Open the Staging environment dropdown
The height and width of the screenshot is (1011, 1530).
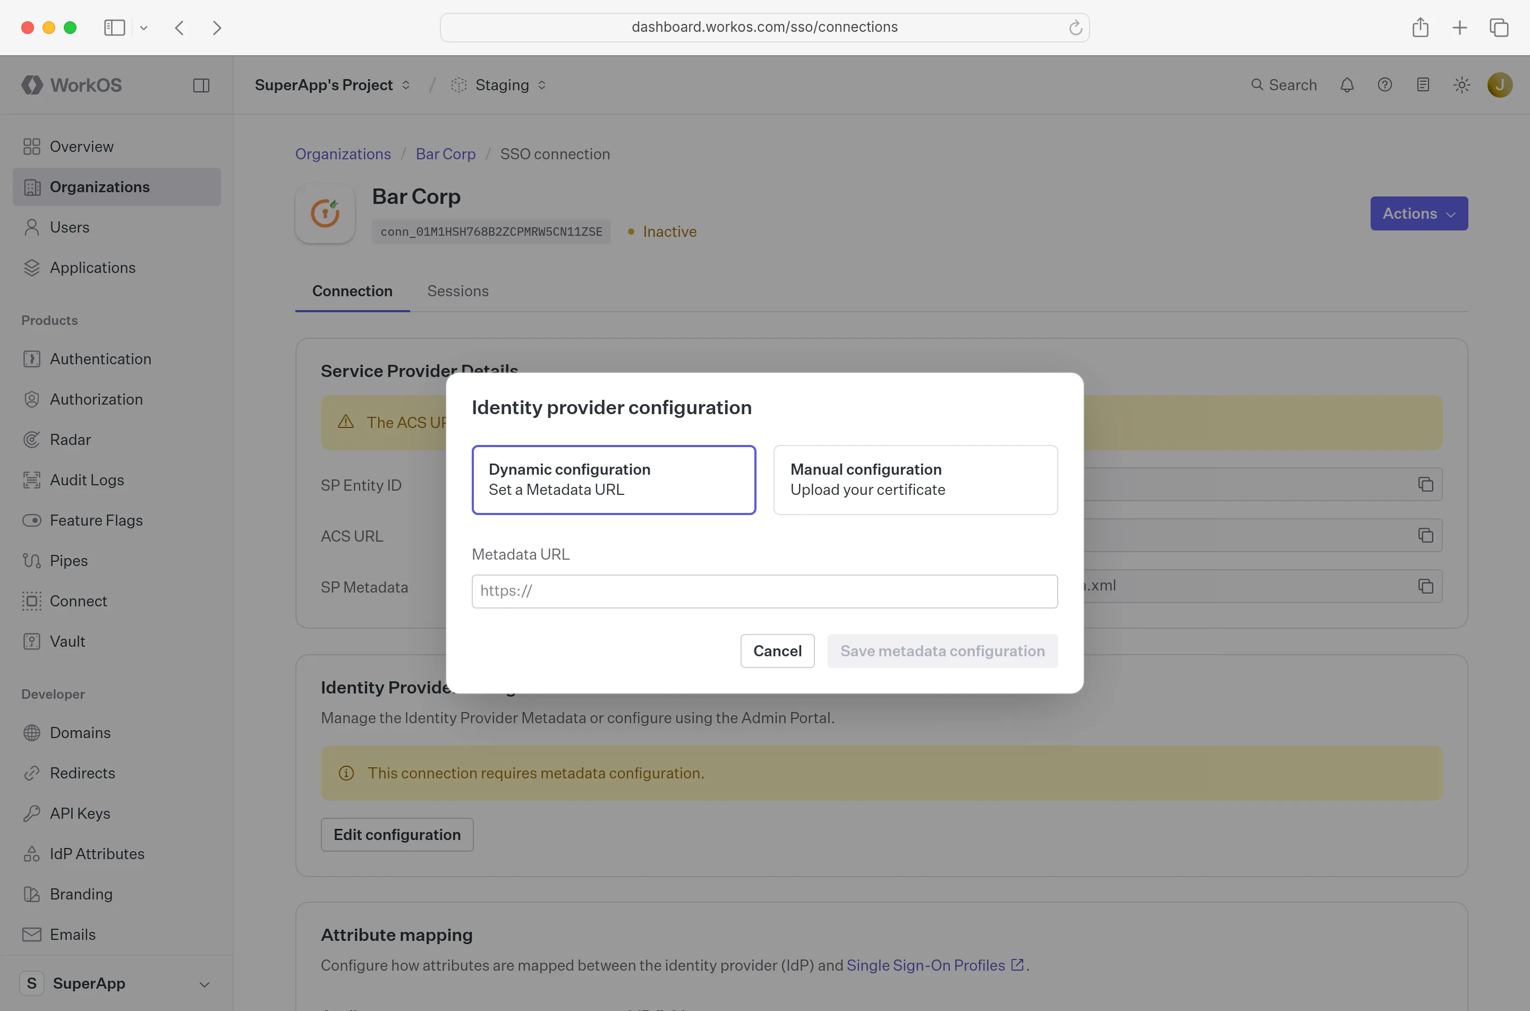[499, 85]
